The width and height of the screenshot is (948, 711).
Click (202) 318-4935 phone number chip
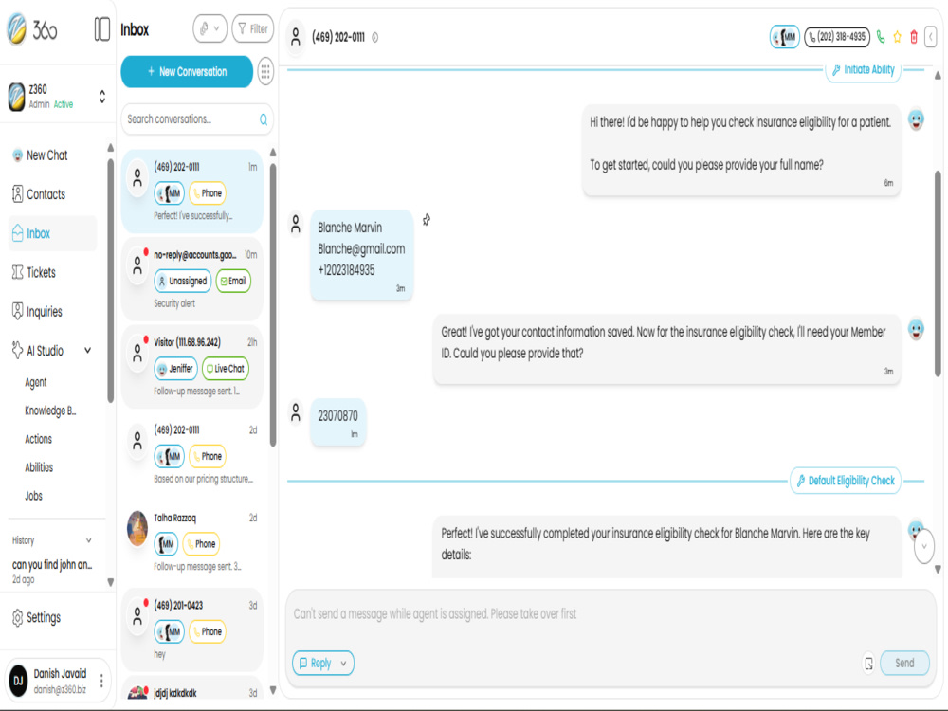coord(837,37)
